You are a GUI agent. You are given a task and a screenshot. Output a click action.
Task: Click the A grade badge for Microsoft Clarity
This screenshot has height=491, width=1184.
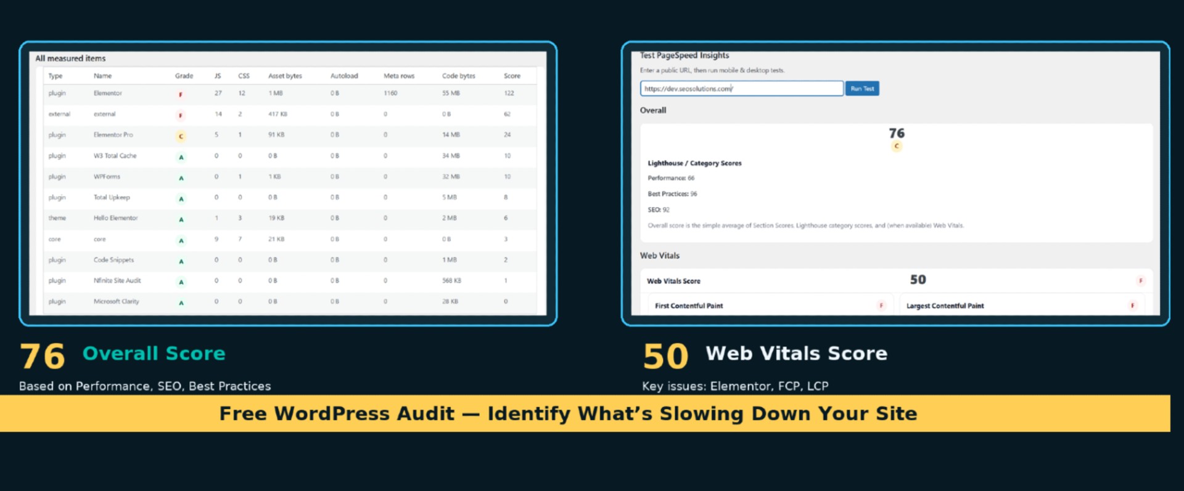point(181,303)
